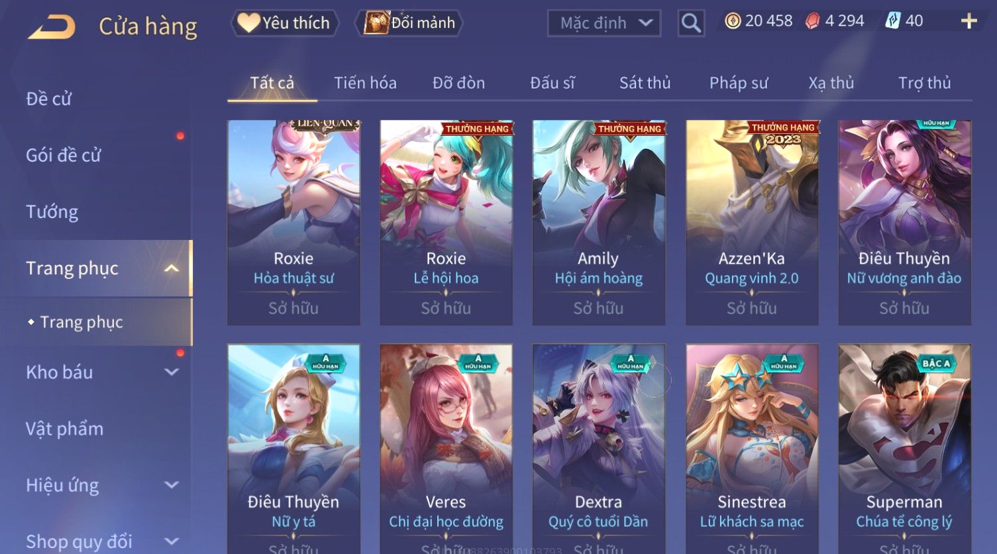Click the back arrow icon
Image resolution: width=997 pixels, height=554 pixels.
click(x=51, y=27)
